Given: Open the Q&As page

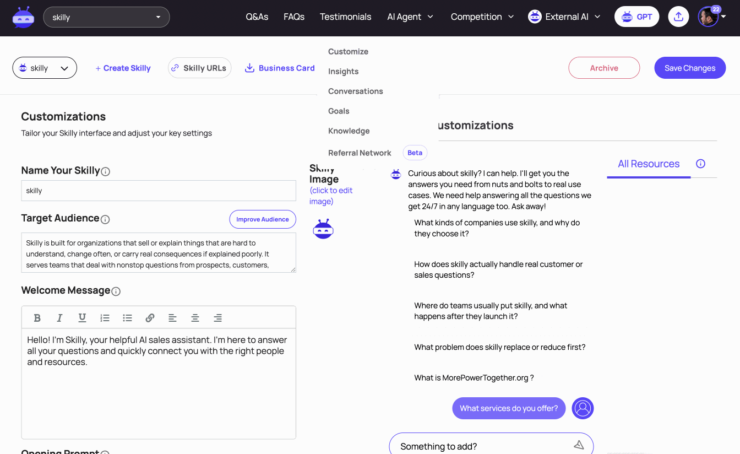Looking at the screenshot, I should 257,17.
